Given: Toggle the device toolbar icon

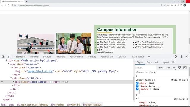Looking at the screenshot, I should [9, 56].
